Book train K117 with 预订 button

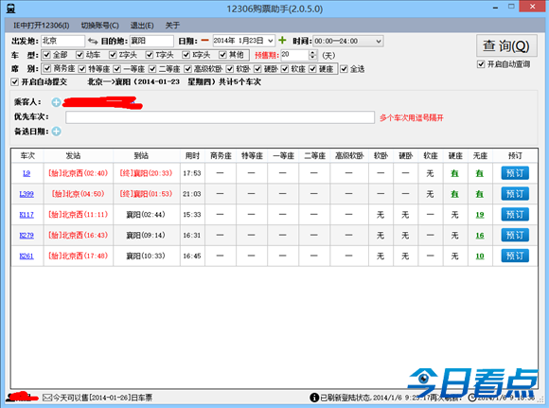[x=515, y=214]
